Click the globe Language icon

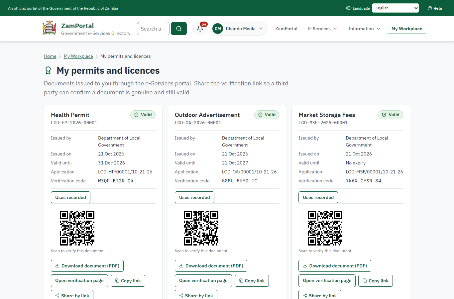click(348, 8)
